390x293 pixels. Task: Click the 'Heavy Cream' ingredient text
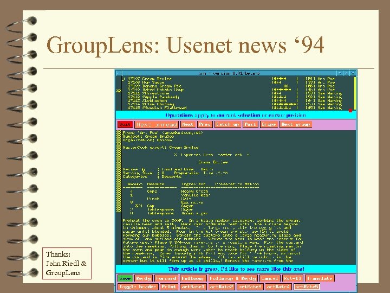coord(195,192)
